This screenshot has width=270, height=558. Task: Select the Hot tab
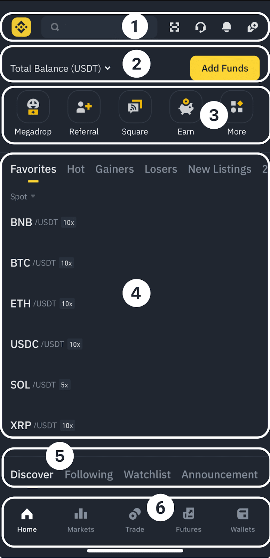tap(76, 169)
